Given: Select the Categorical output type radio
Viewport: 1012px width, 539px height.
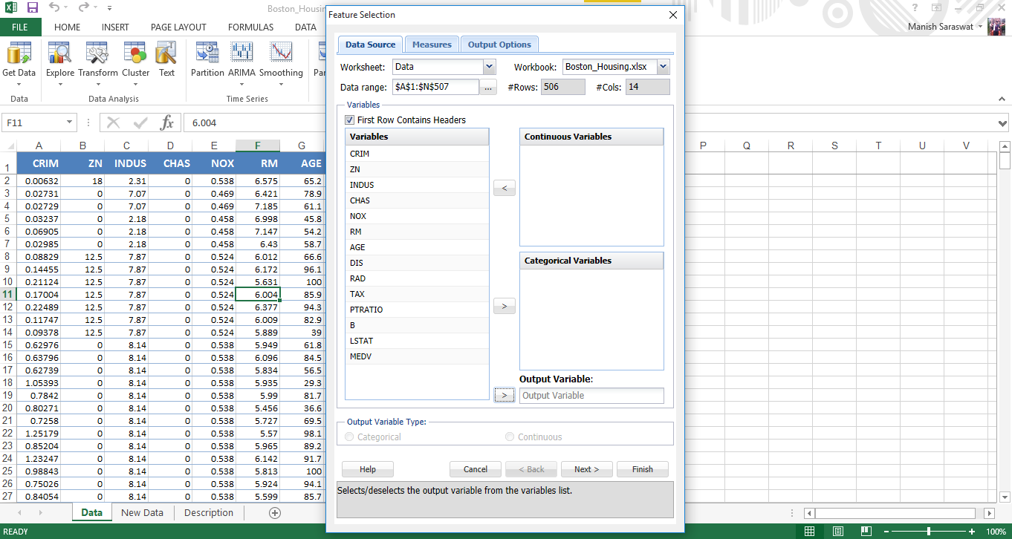Looking at the screenshot, I should pyautogui.click(x=350, y=437).
